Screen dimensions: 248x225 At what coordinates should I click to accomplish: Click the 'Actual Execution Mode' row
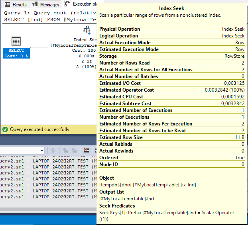[x=172, y=43]
